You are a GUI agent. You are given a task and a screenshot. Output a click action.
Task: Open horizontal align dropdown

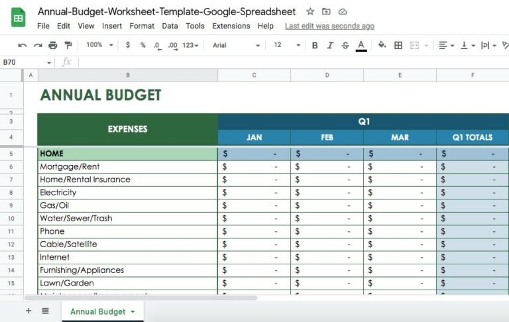[446, 45]
